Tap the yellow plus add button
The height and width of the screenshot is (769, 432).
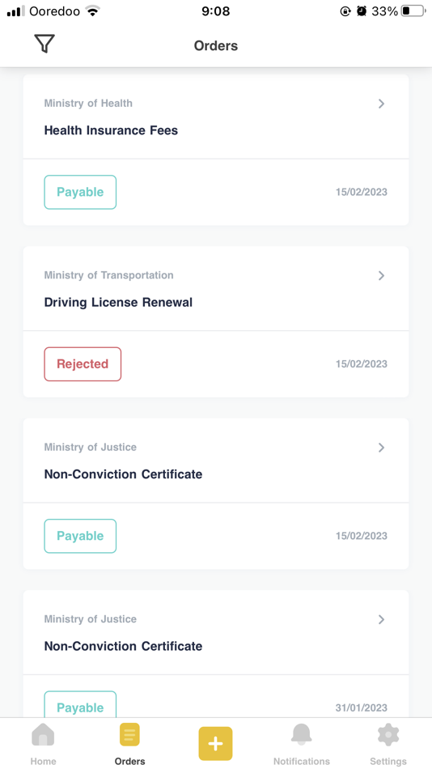215,743
